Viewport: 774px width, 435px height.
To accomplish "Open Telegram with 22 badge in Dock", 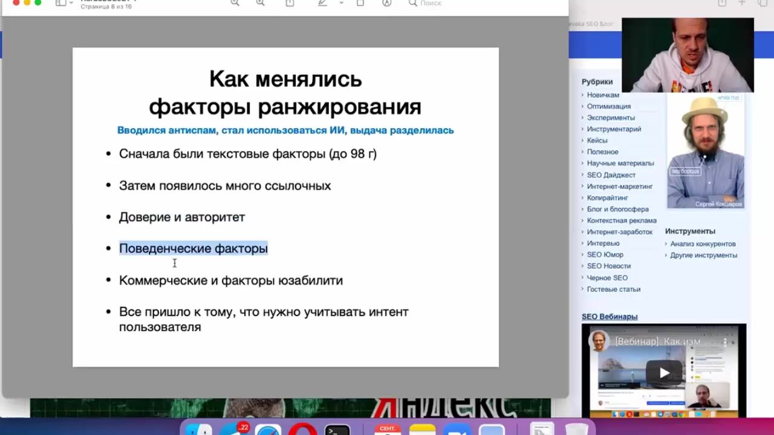I will tap(233, 429).
